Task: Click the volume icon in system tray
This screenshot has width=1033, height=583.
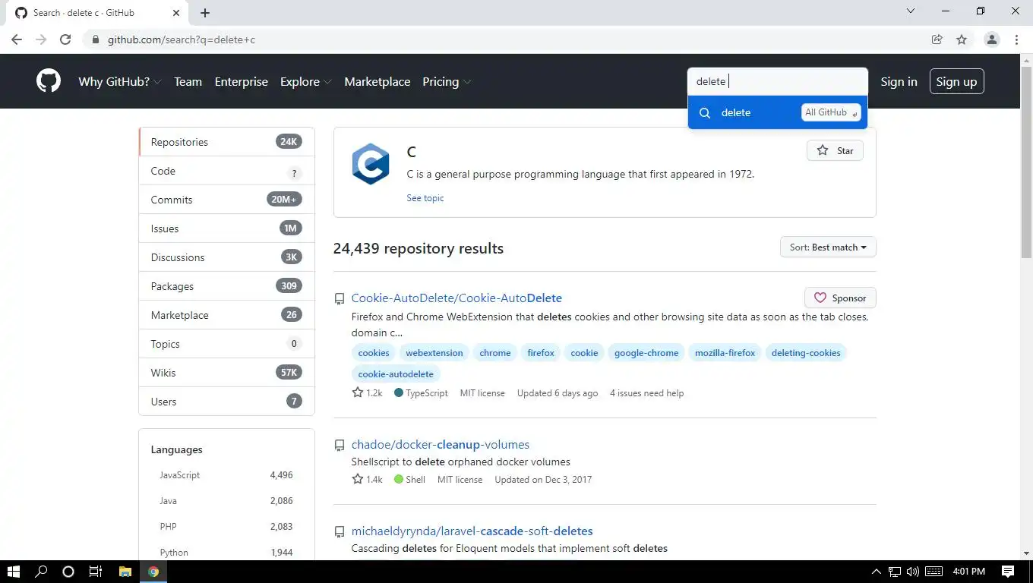Action: click(x=912, y=572)
